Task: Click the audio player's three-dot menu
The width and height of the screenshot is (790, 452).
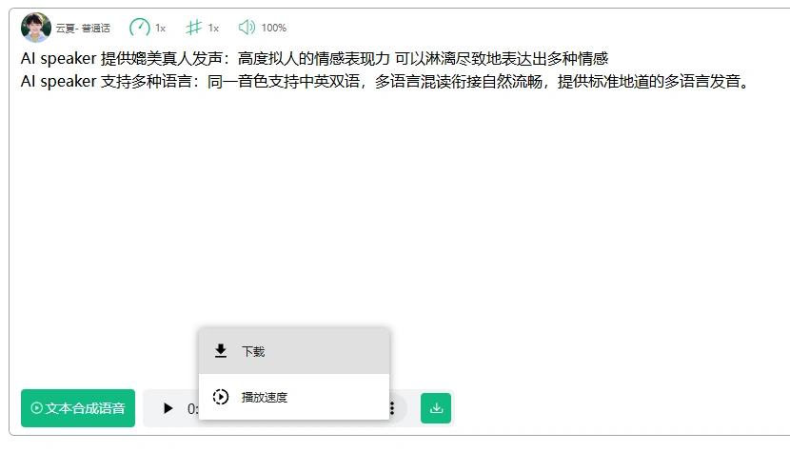Action: pyautogui.click(x=392, y=408)
